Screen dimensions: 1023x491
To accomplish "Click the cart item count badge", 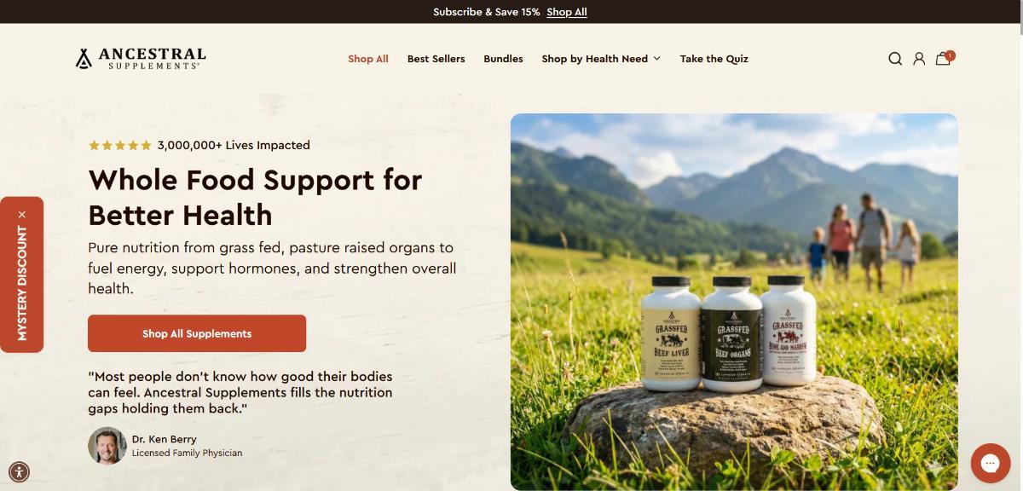I will click(x=950, y=55).
